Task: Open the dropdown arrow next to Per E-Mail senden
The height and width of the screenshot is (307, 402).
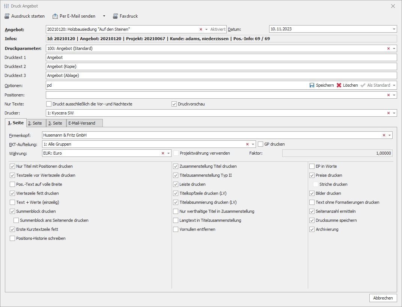Action: pos(104,16)
